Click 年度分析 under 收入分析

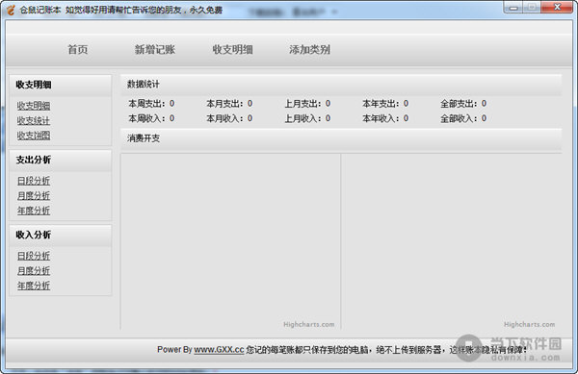[x=34, y=286]
